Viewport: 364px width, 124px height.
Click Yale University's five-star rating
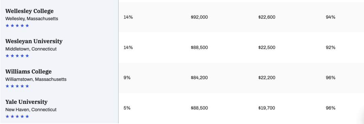tap(17, 116)
